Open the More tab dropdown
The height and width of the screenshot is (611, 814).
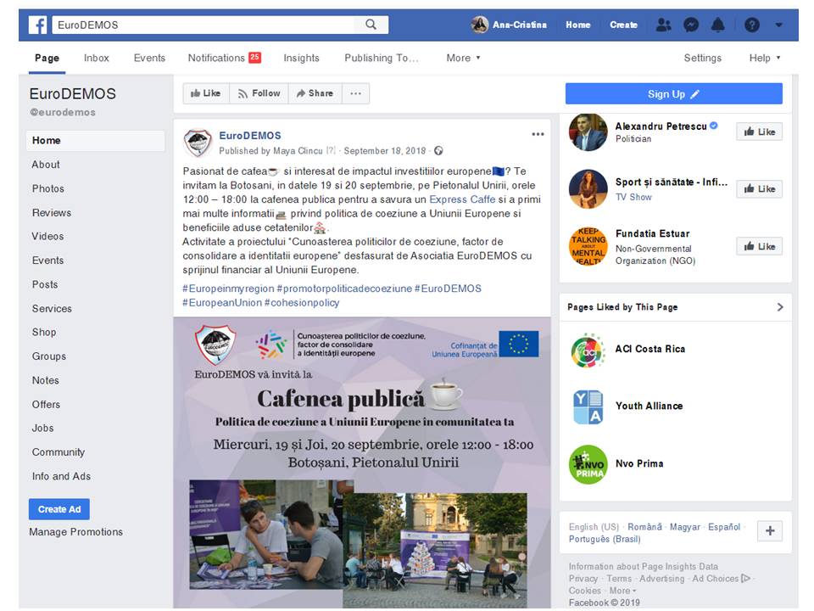point(463,58)
